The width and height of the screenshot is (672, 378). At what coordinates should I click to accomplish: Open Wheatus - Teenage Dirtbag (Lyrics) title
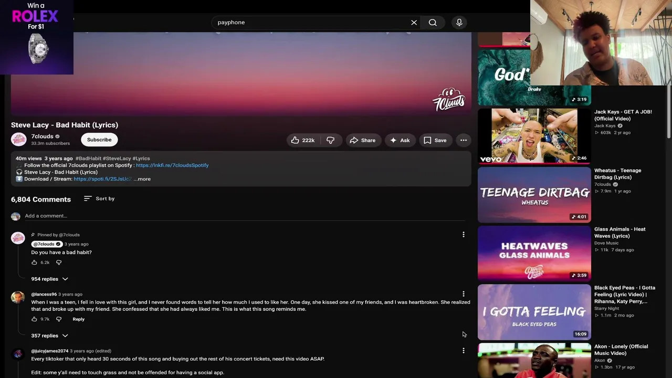point(618,174)
